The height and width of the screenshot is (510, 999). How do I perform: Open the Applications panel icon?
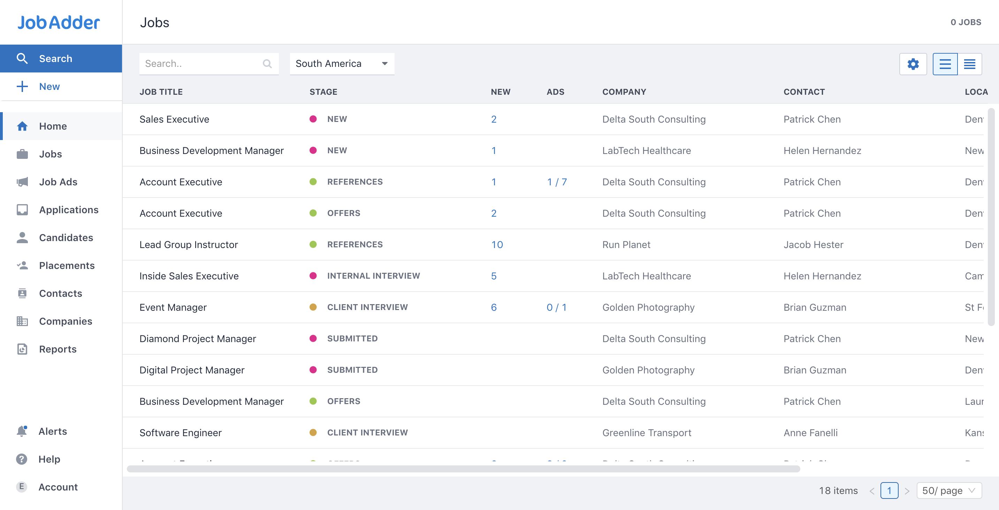tap(22, 210)
